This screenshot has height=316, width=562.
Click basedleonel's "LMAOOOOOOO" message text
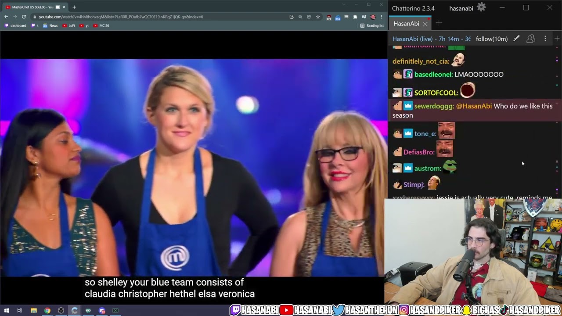click(479, 75)
